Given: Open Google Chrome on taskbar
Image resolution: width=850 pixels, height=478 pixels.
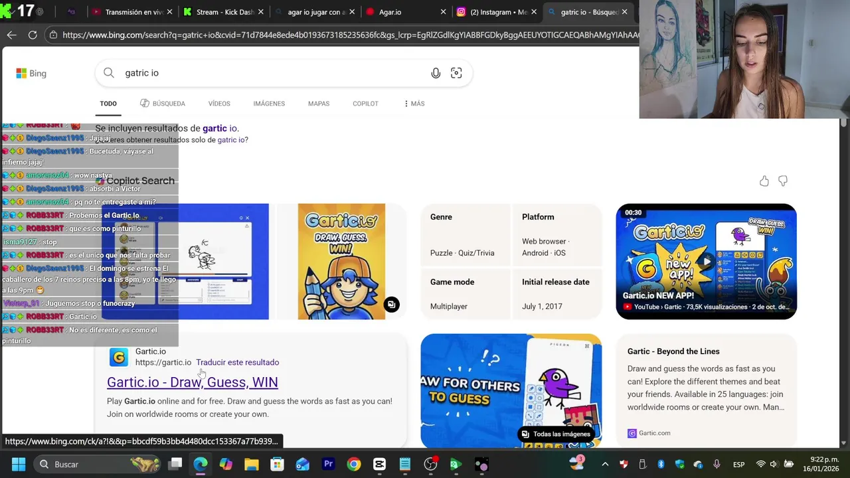Looking at the screenshot, I should coord(354,464).
